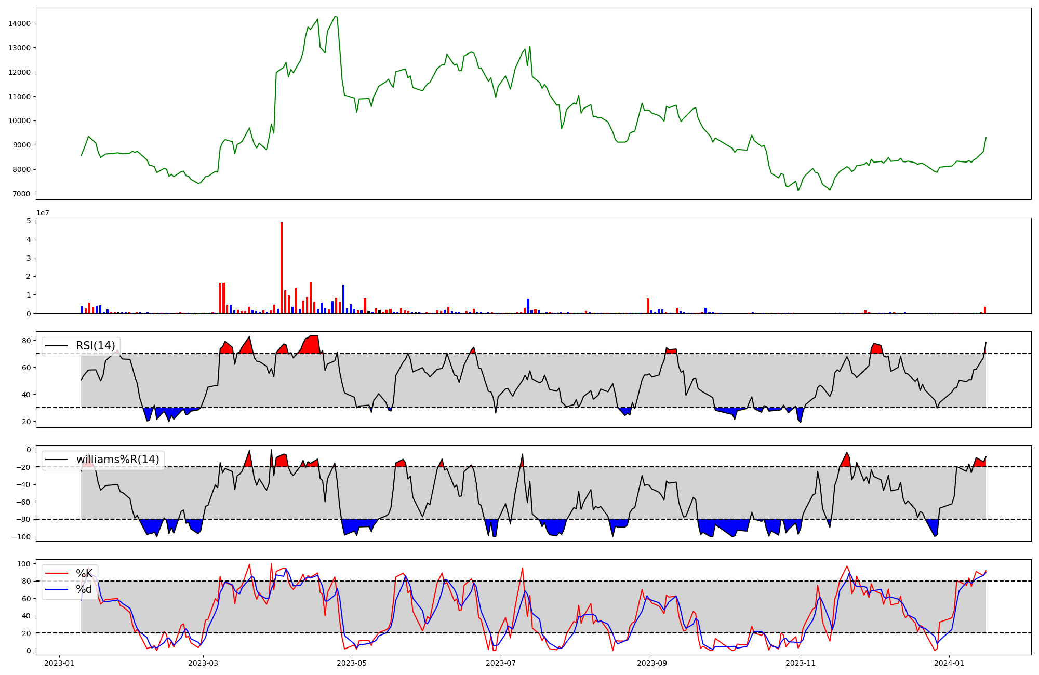Click the 14000 price axis tick label
1039x675 pixels.
click(19, 23)
